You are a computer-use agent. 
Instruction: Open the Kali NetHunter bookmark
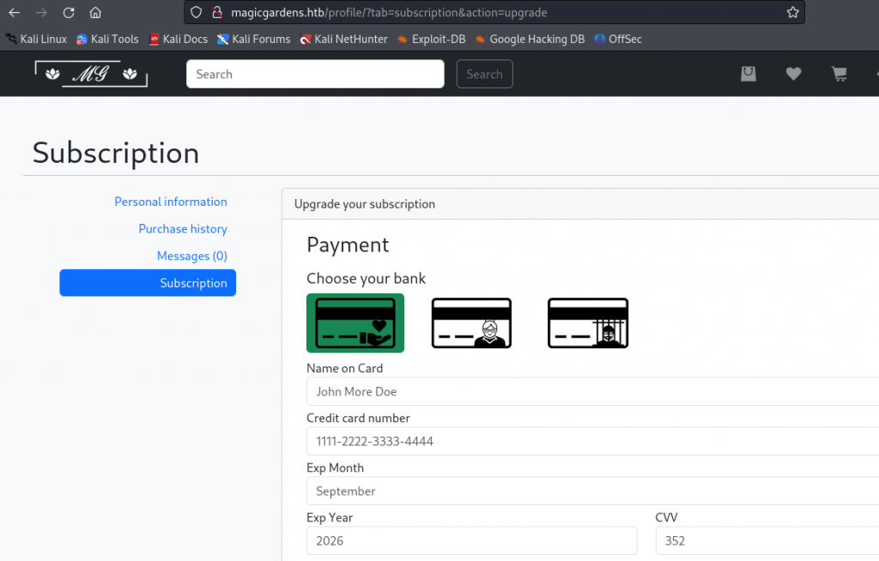pyautogui.click(x=343, y=39)
